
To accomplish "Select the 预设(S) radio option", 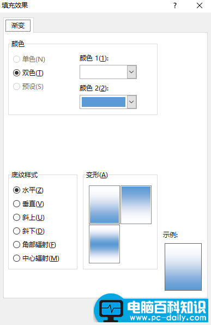I will [28, 87].
